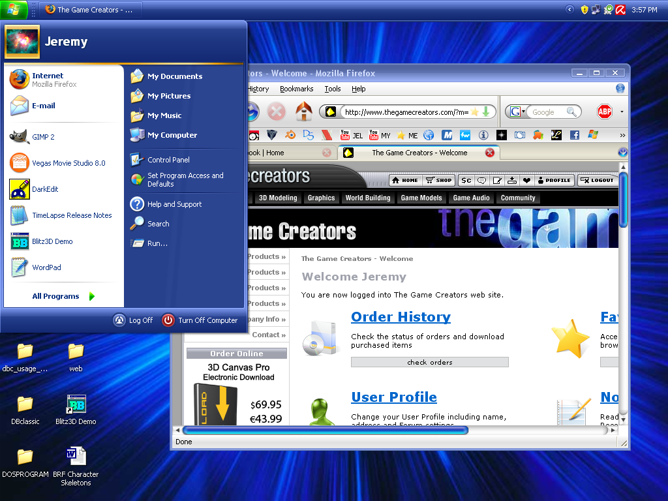
Task: Open the search engine dropdown
Action: click(517, 112)
